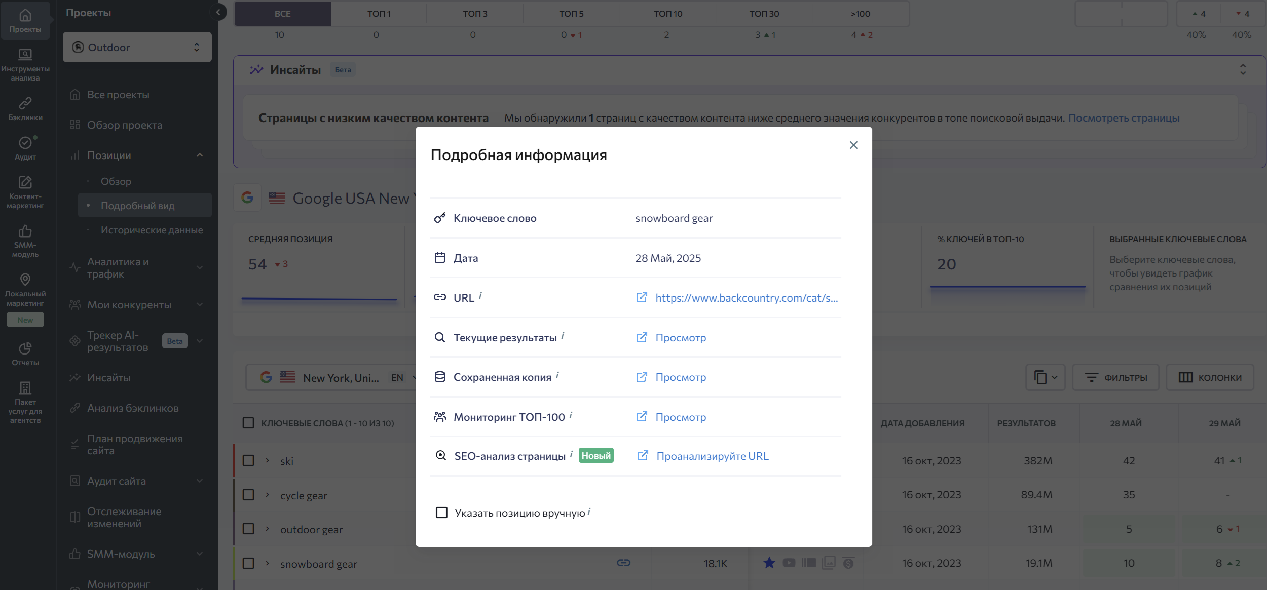This screenshot has width=1267, height=590.
Task: Click the link icon in snowboard gear row
Action: click(x=623, y=563)
